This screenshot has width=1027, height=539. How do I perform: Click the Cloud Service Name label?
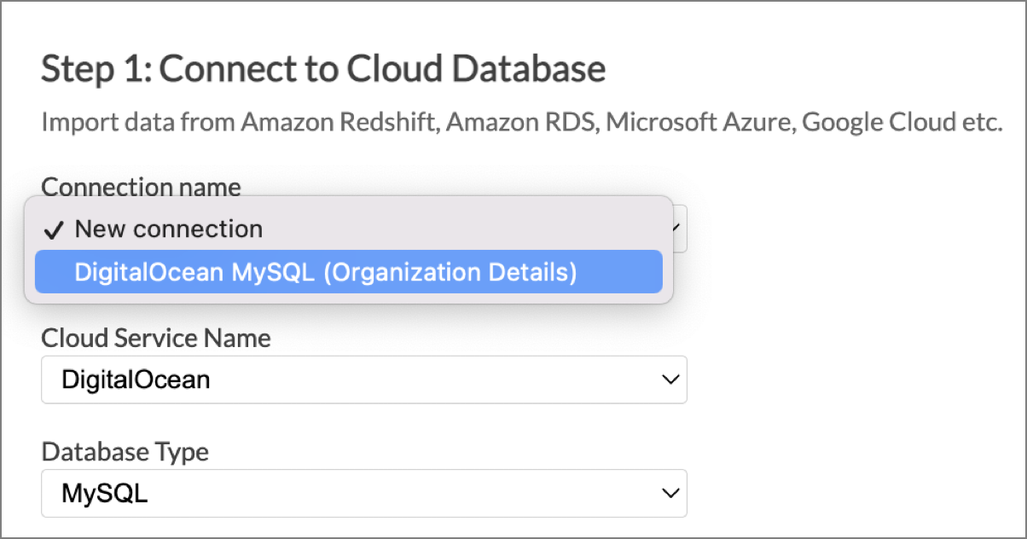pos(156,338)
